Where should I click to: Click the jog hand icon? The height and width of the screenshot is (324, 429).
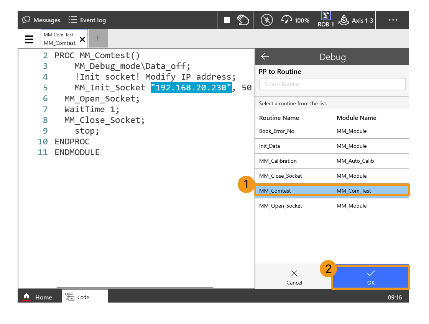point(243,20)
